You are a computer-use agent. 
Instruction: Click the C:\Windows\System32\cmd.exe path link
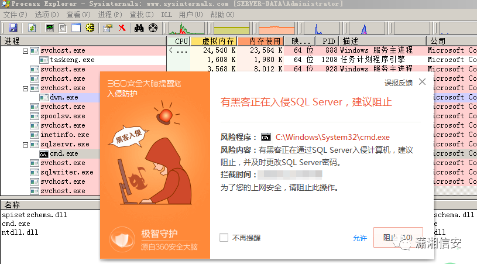(x=332, y=137)
